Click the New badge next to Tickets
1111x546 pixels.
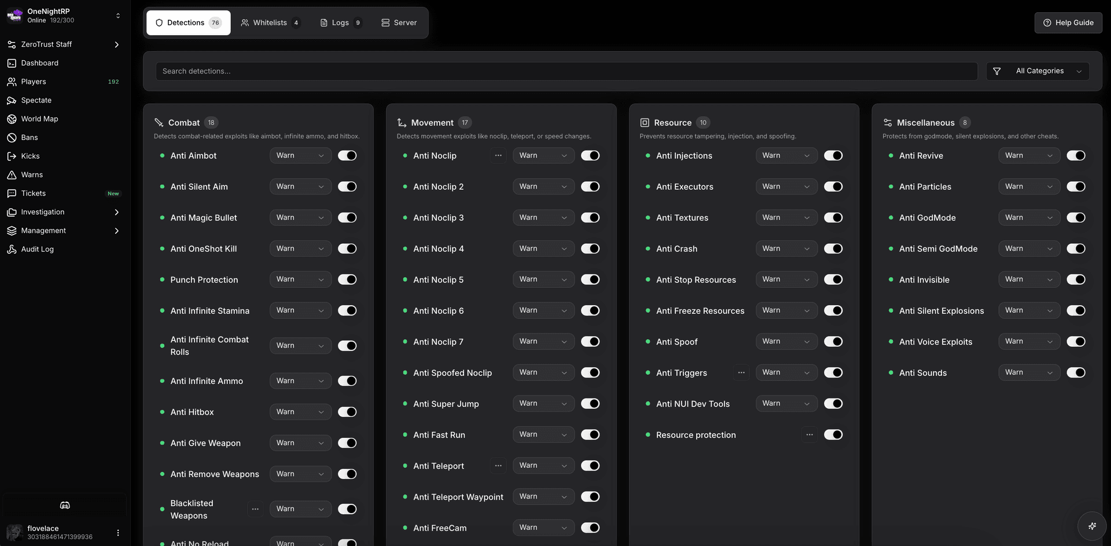pos(113,193)
